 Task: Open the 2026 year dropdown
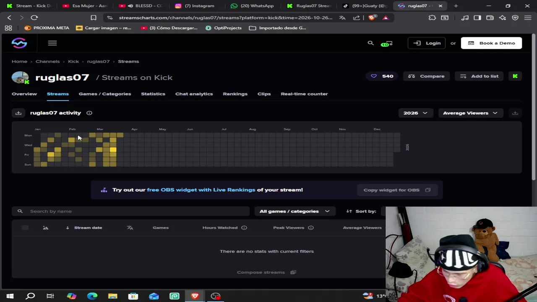415,113
